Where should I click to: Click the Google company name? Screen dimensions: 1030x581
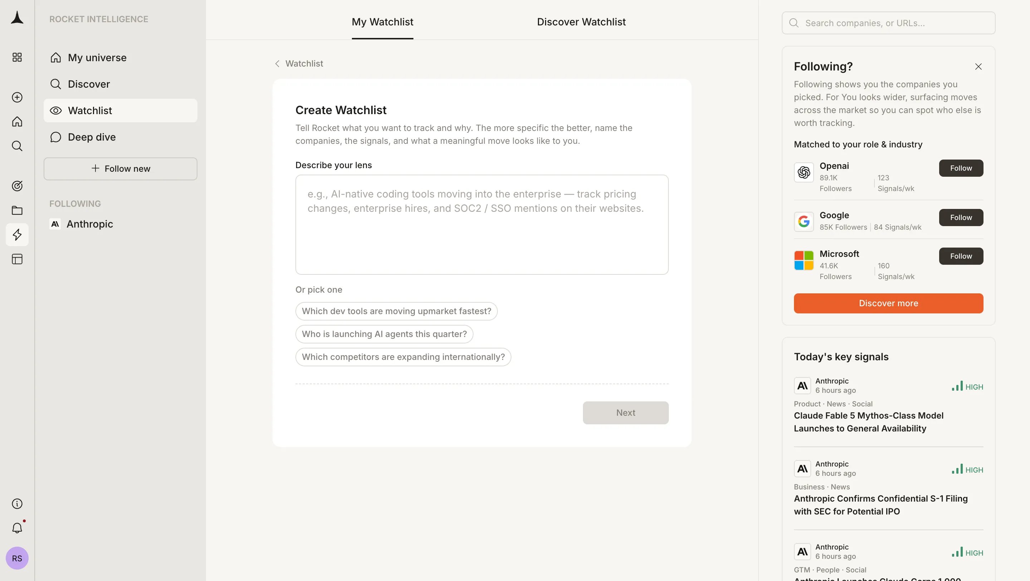coord(834,215)
